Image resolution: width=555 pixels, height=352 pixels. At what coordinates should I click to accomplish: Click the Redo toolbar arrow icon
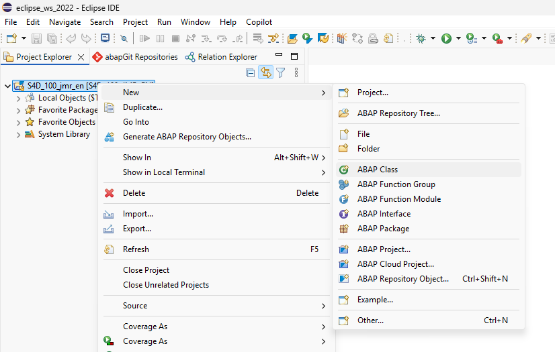tap(86, 38)
